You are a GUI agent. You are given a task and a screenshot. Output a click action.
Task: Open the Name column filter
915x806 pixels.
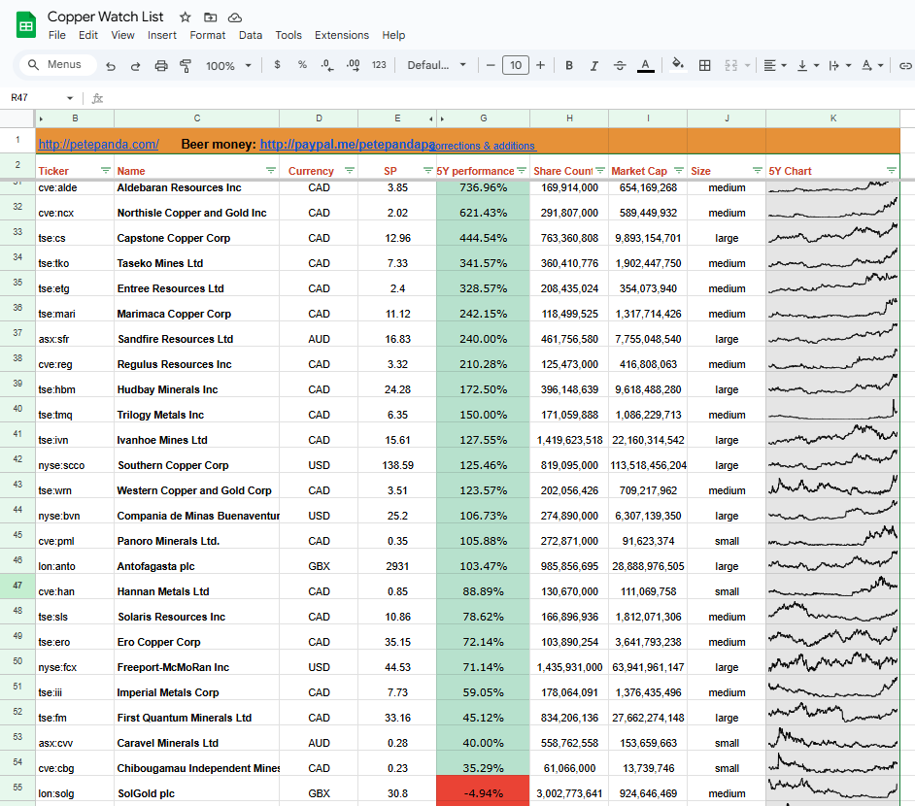click(x=271, y=170)
